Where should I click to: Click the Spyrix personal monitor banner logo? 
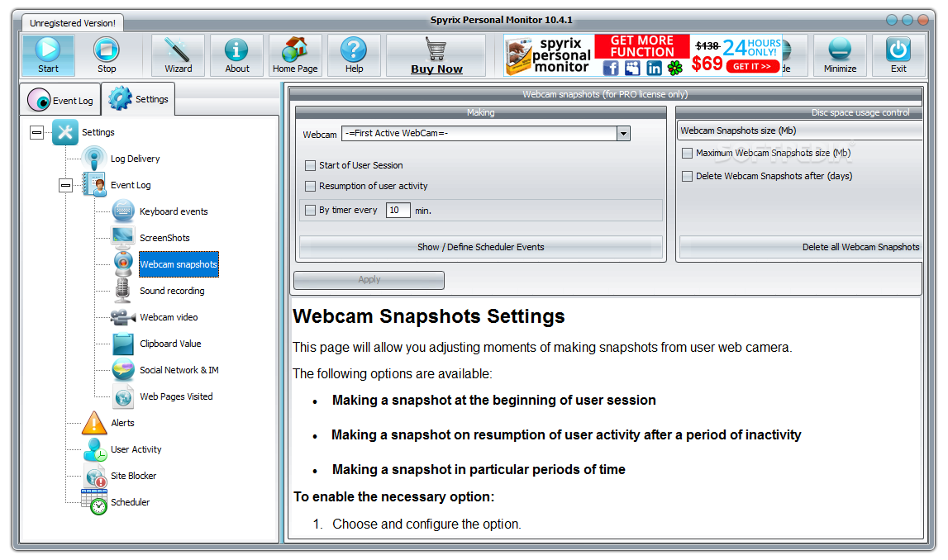pos(549,55)
